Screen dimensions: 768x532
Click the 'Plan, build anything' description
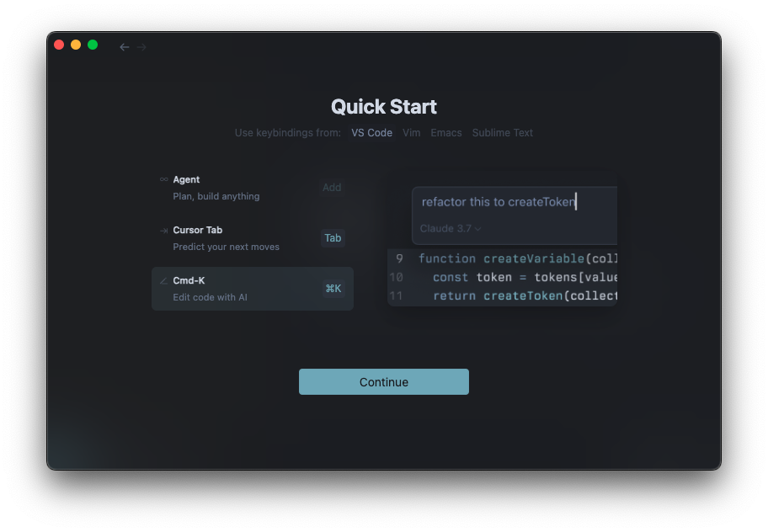coord(216,196)
